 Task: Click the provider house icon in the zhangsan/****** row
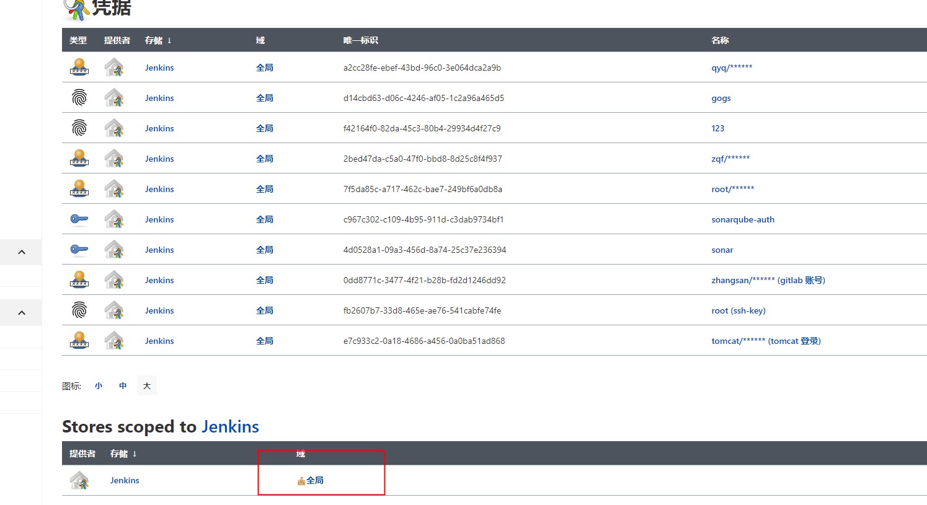[x=114, y=279]
